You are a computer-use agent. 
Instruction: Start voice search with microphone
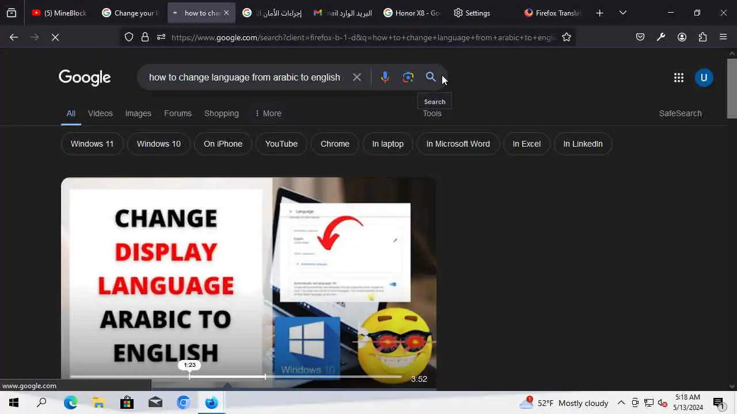tap(385, 77)
